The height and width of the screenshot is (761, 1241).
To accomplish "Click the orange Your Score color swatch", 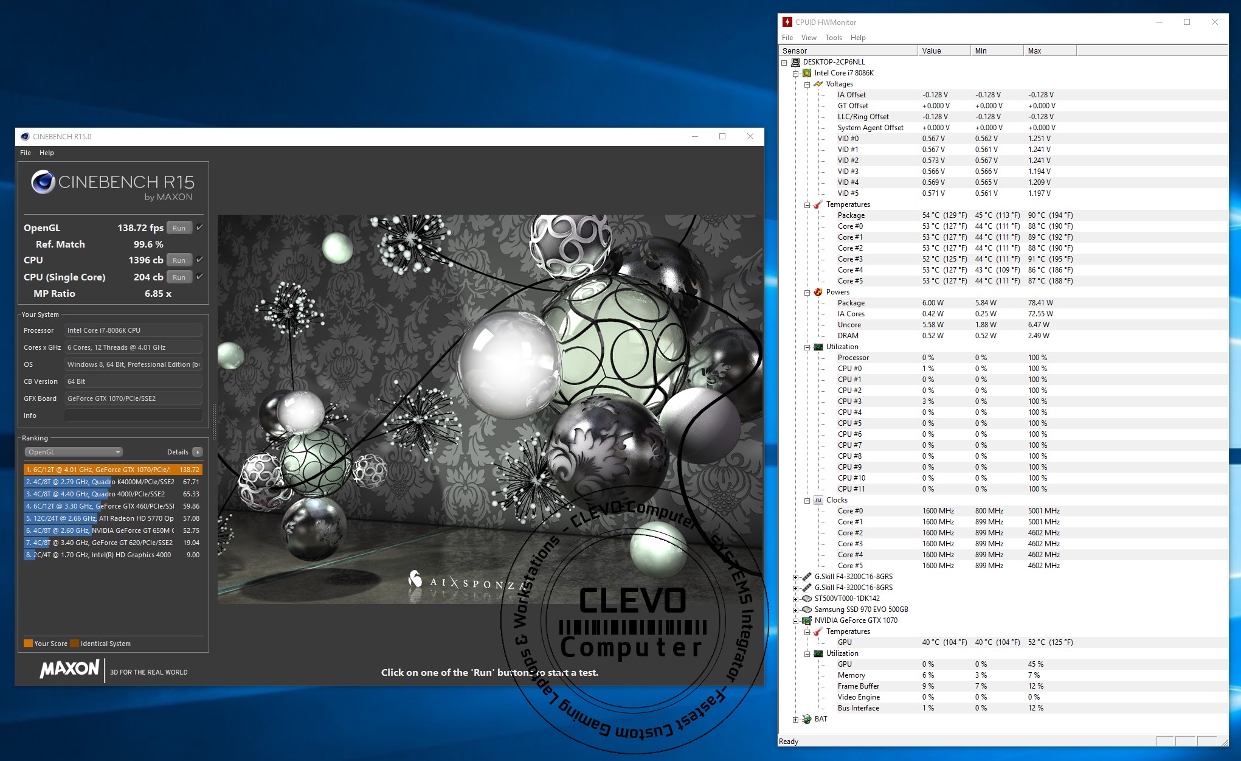I will 28,644.
